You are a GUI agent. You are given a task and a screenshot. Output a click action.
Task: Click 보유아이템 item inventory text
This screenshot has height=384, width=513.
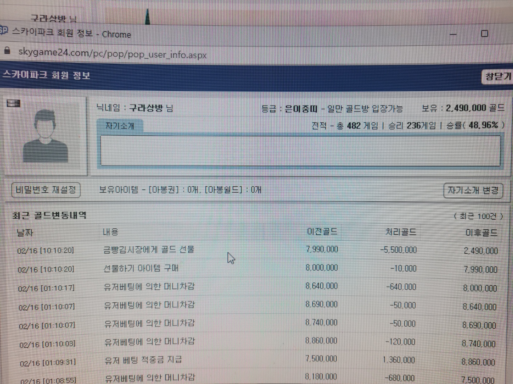click(180, 189)
